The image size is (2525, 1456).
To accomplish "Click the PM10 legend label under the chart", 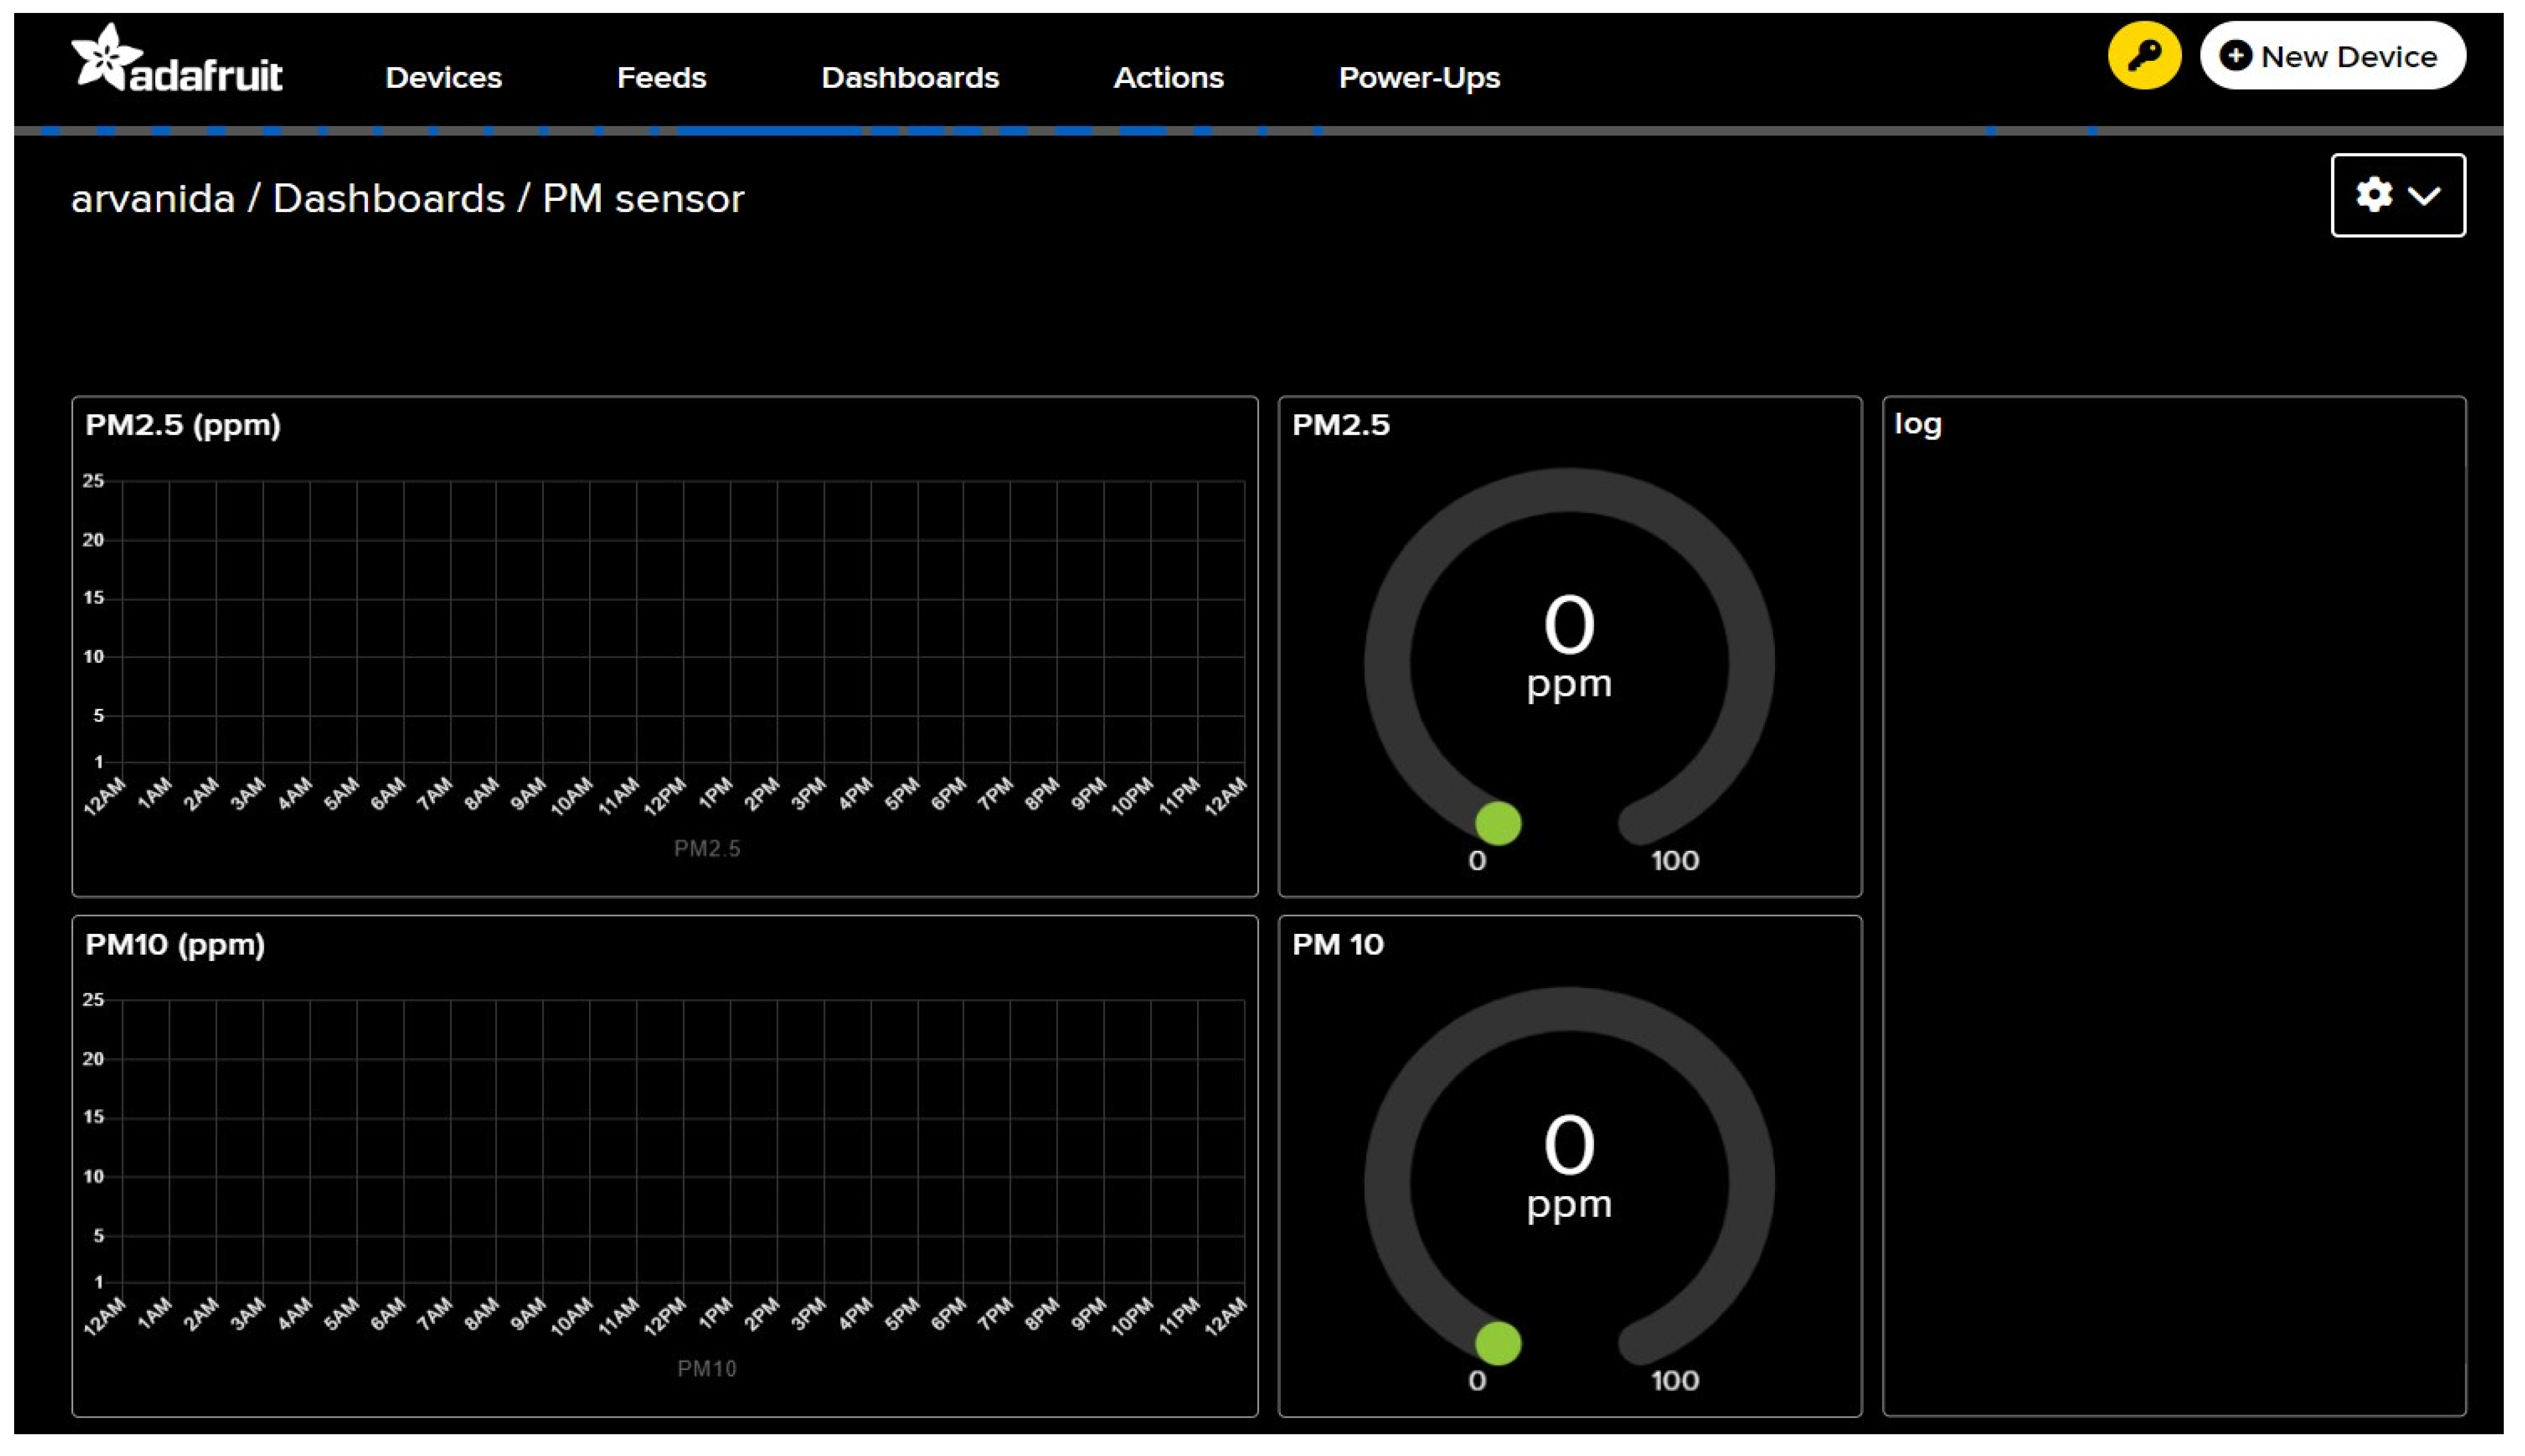I will (706, 1368).
